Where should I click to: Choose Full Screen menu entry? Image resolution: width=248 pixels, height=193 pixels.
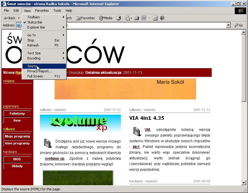pyautogui.click(x=44, y=76)
